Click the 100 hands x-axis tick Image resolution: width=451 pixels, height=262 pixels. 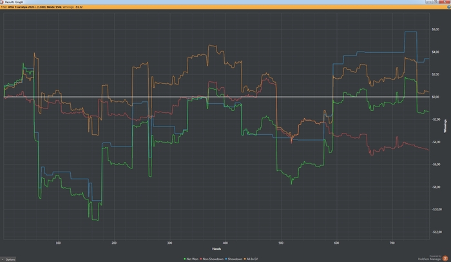(x=58, y=243)
